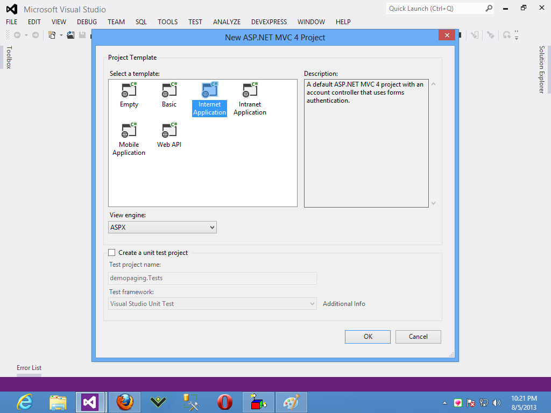The image size is (551, 413).
Task: Click the Quick Launch search magnifier icon
Action: click(x=489, y=9)
